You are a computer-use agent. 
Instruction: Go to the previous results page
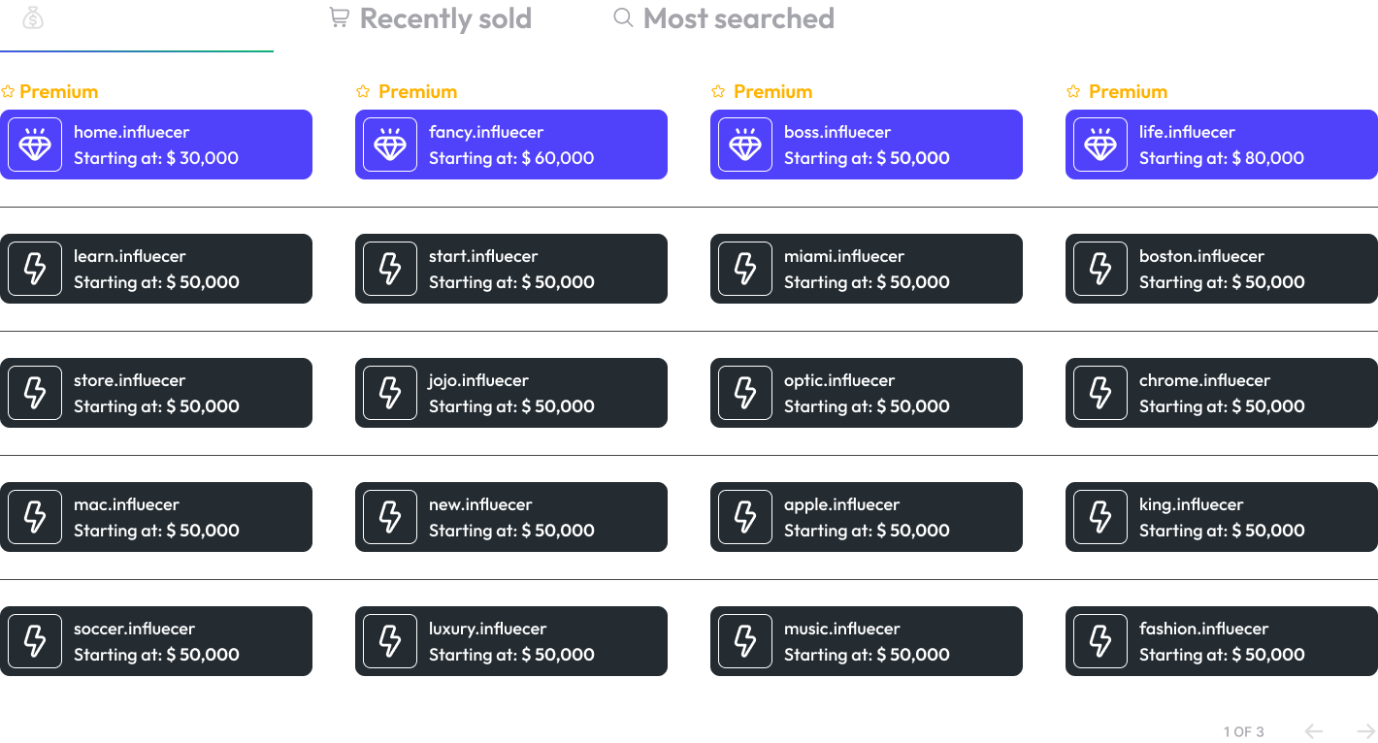pyautogui.click(x=1314, y=730)
